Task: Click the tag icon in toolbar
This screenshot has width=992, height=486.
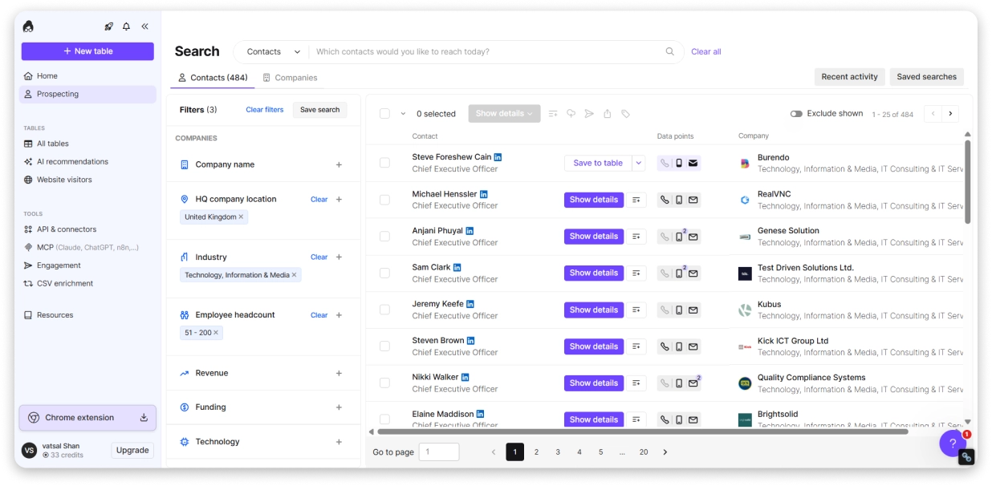Action: coord(626,114)
